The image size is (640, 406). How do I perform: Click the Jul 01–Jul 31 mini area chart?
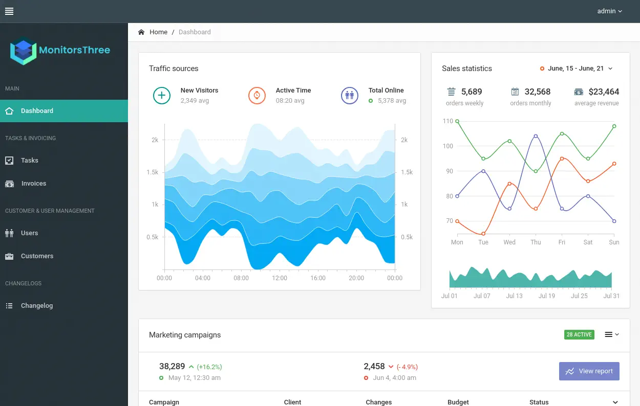(530, 278)
